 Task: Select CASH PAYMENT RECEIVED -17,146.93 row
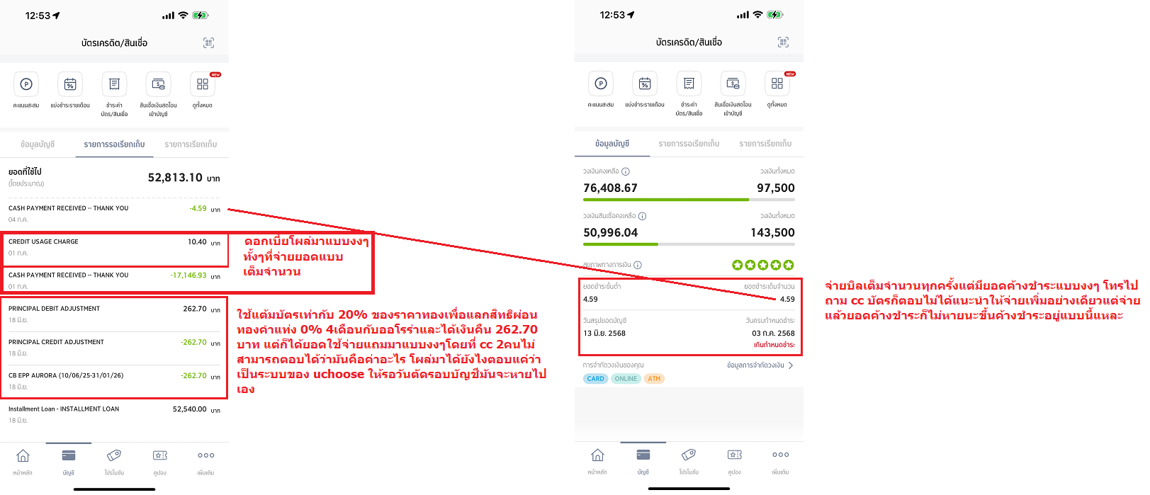tap(114, 280)
